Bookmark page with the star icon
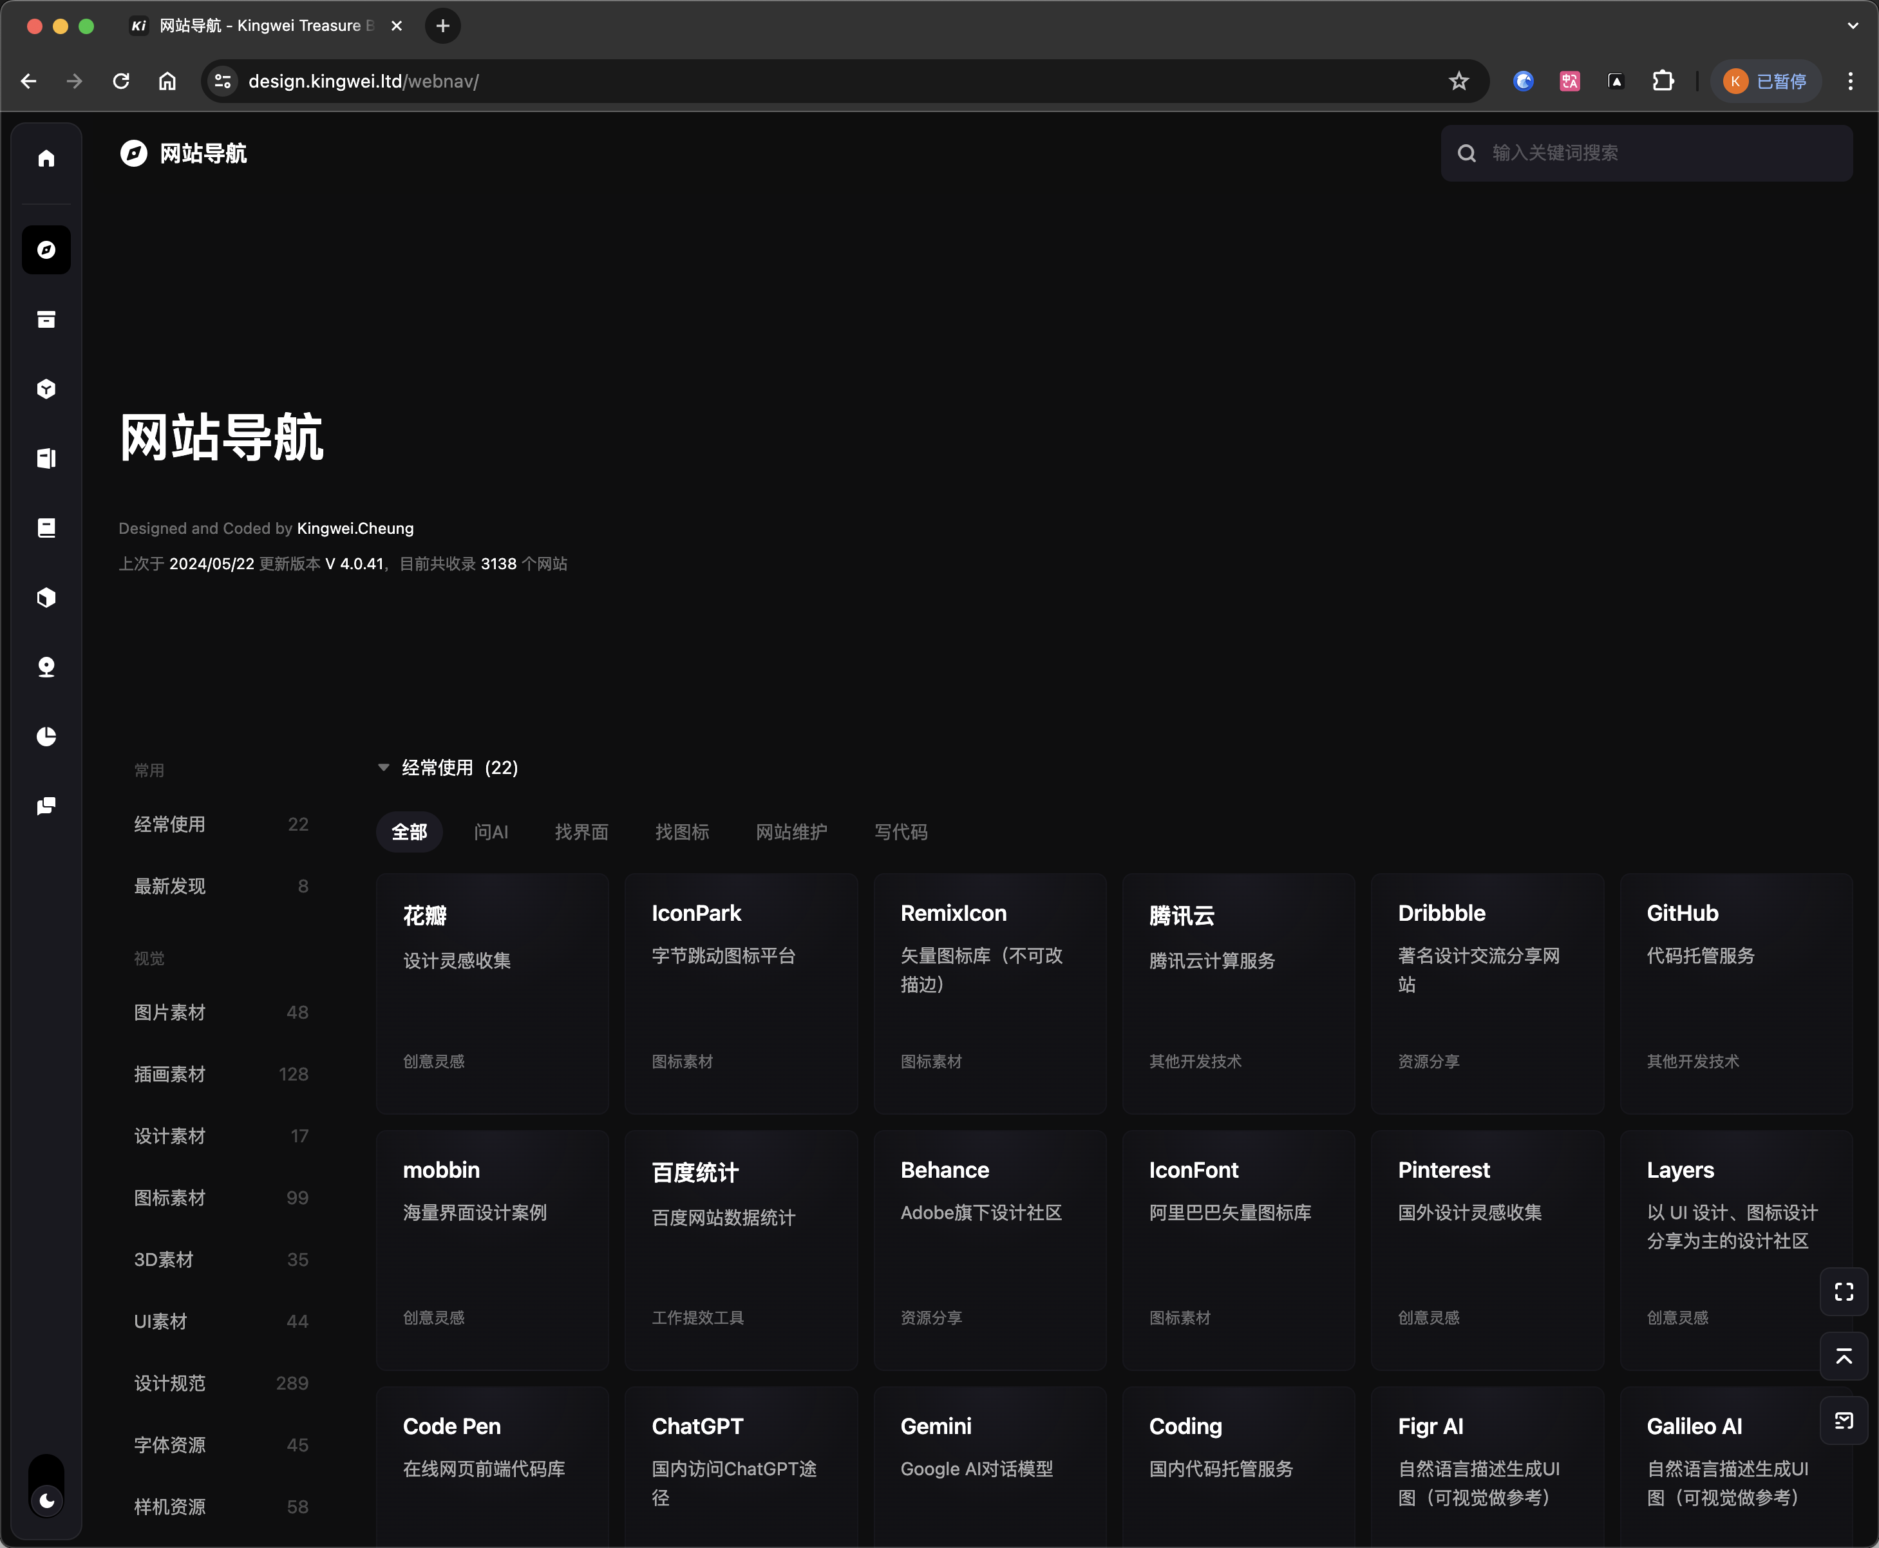The height and width of the screenshot is (1548, 1879). click(x=1459, y=81)
